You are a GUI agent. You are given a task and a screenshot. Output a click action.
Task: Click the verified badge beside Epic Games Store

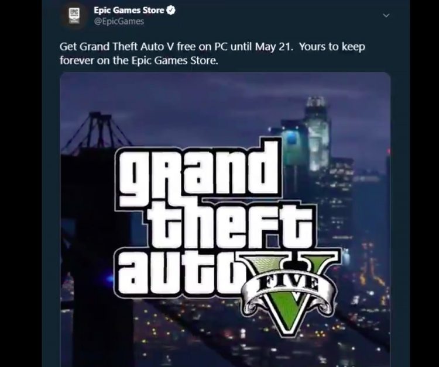[171, 11]
